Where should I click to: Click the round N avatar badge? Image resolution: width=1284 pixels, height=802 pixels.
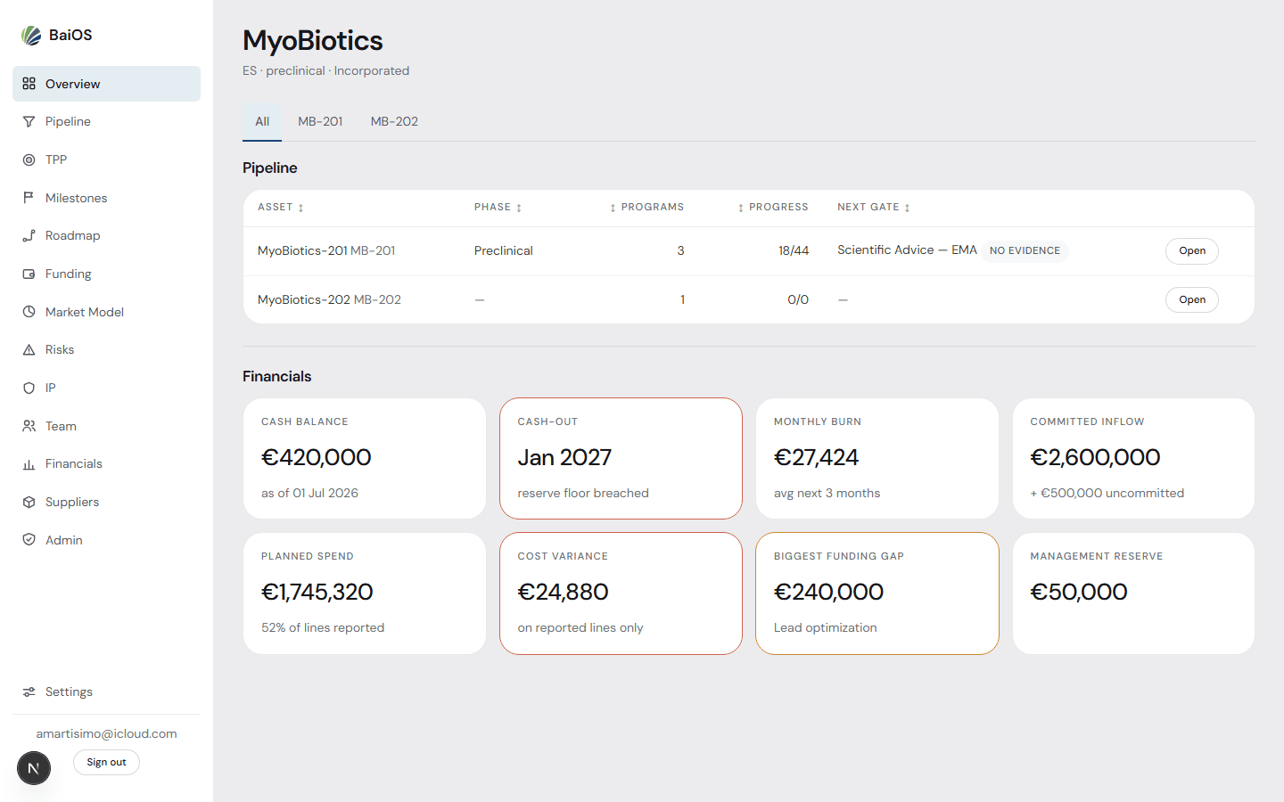point(34,768)
